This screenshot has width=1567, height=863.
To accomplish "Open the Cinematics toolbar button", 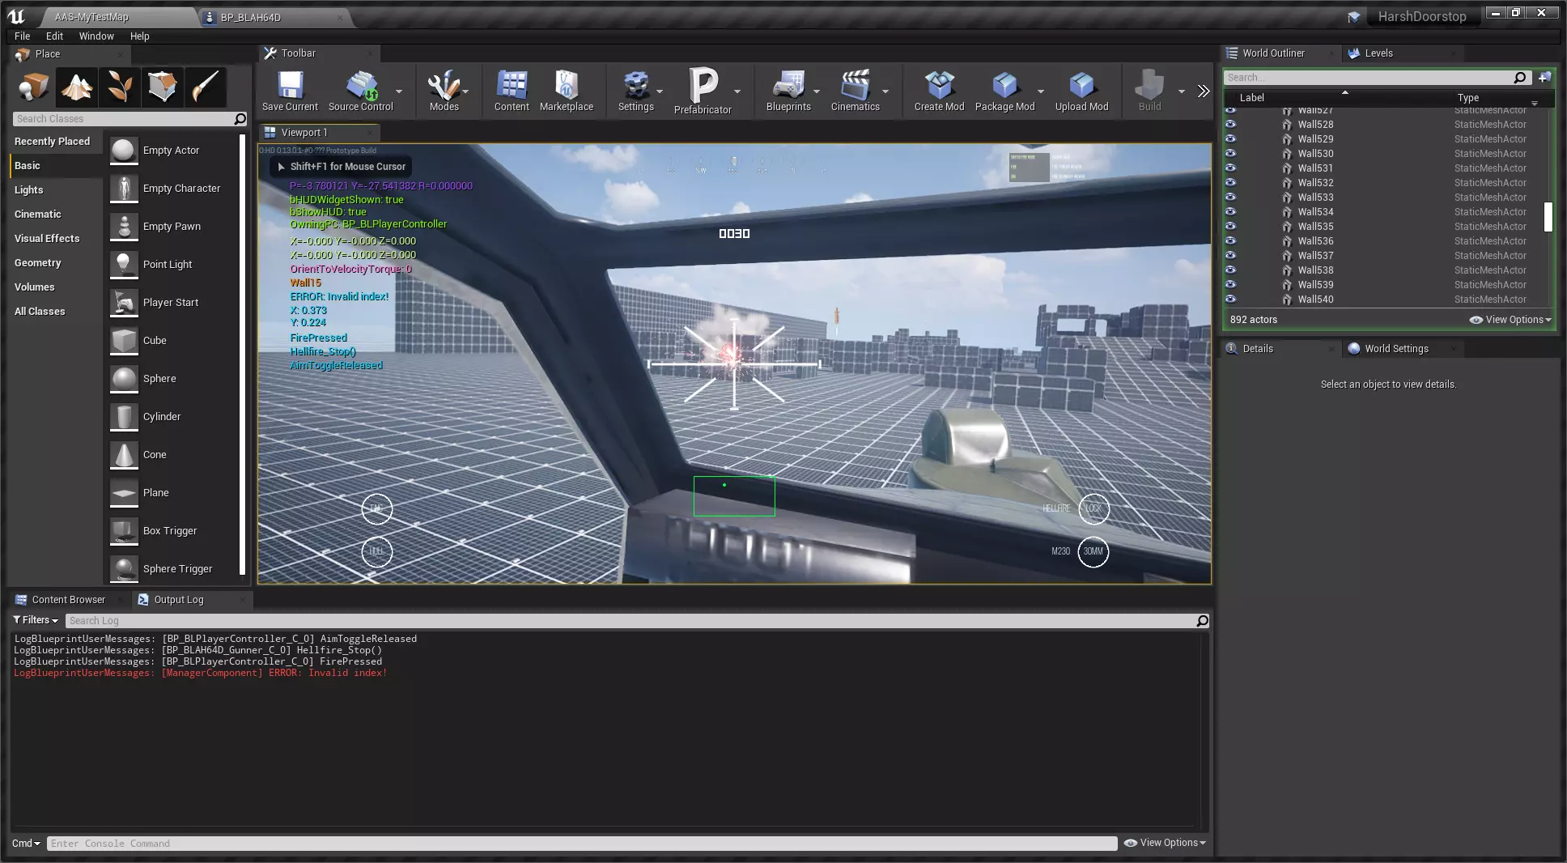I will (x=855, y=86).
